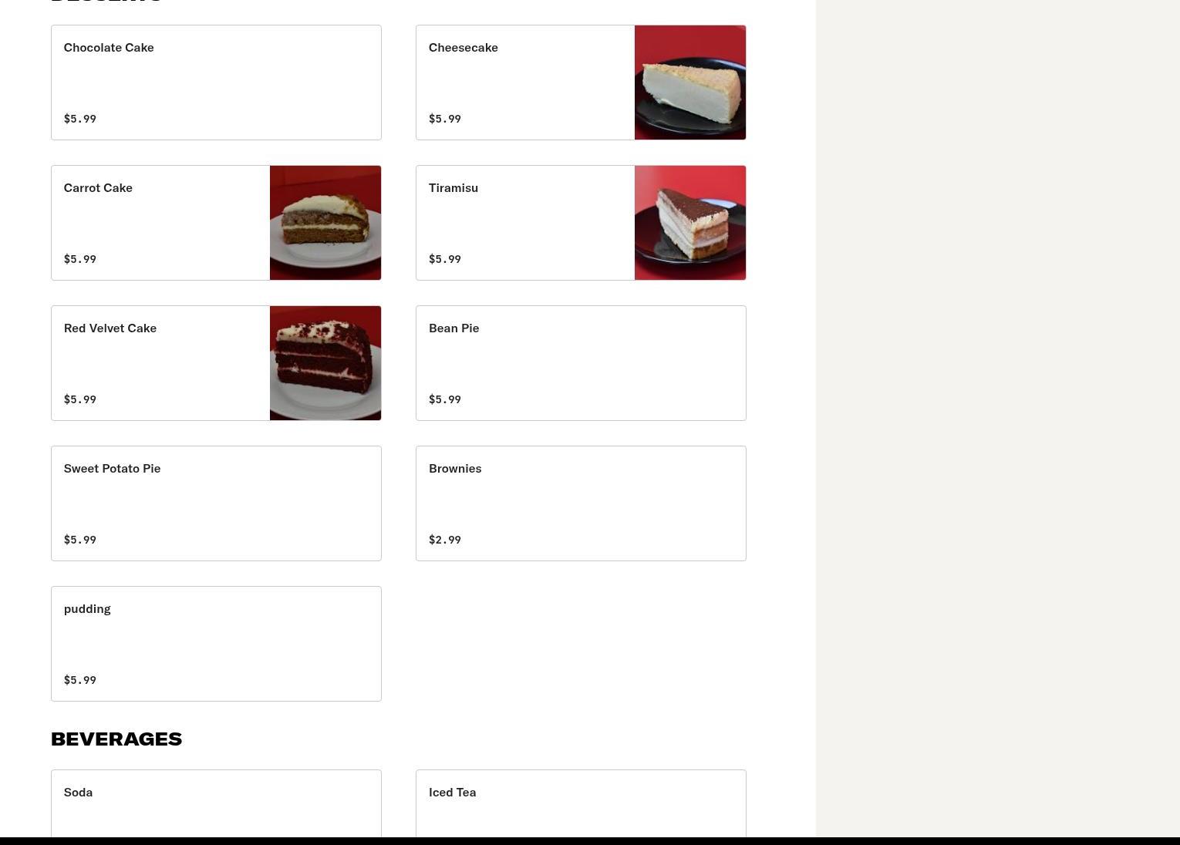Click the Sweet Potato Pie $5.99 price

point(80,540)
